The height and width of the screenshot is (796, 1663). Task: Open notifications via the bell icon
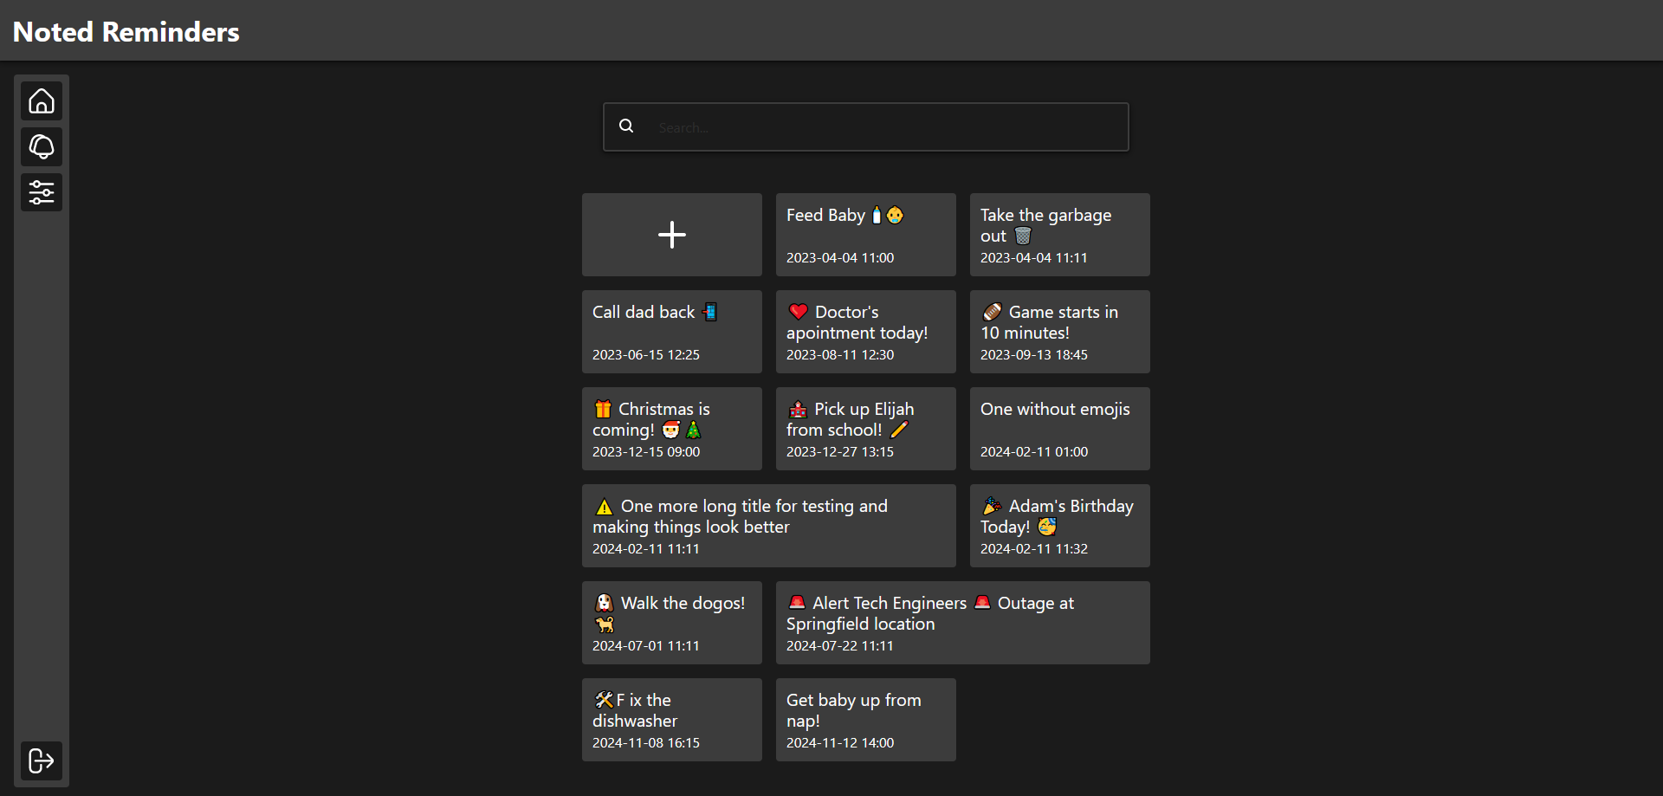pos(42,146)
